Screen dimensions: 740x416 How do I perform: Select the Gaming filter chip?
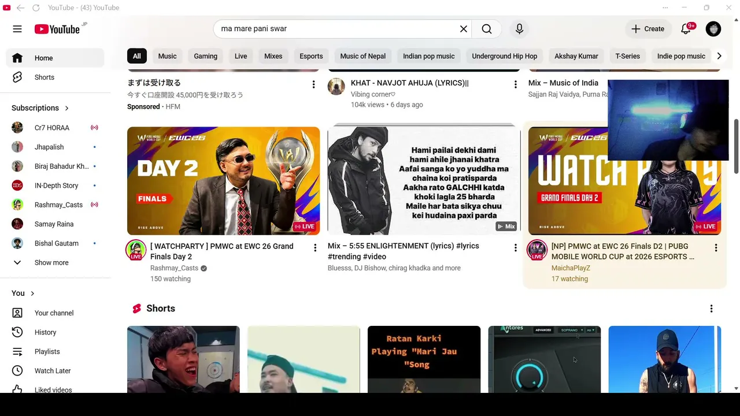point(205,56)
